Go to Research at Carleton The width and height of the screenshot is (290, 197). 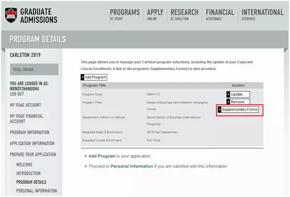point(184,15)
